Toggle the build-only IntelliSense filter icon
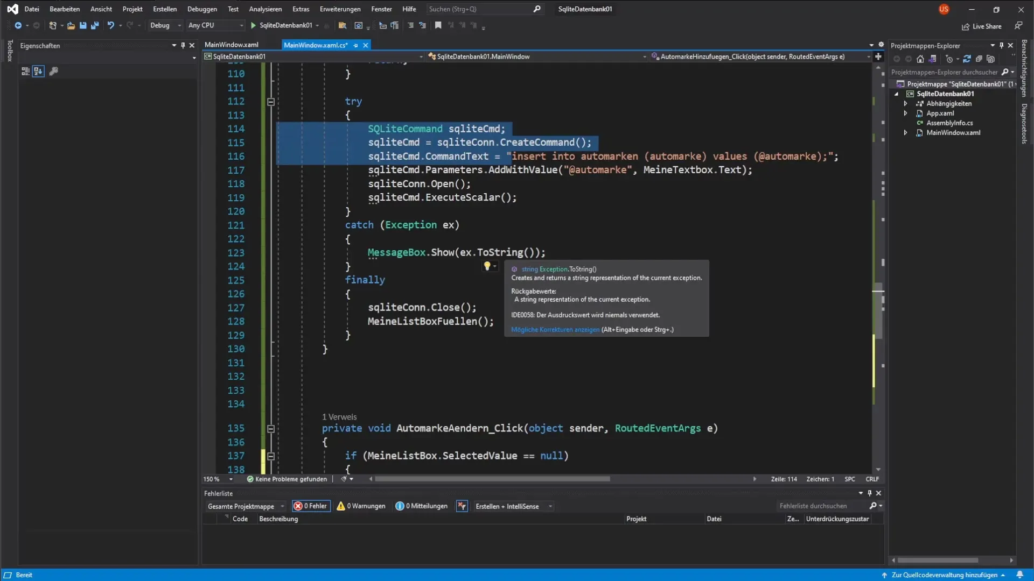This screenshot has height=581, width=1034. (462, 506)
